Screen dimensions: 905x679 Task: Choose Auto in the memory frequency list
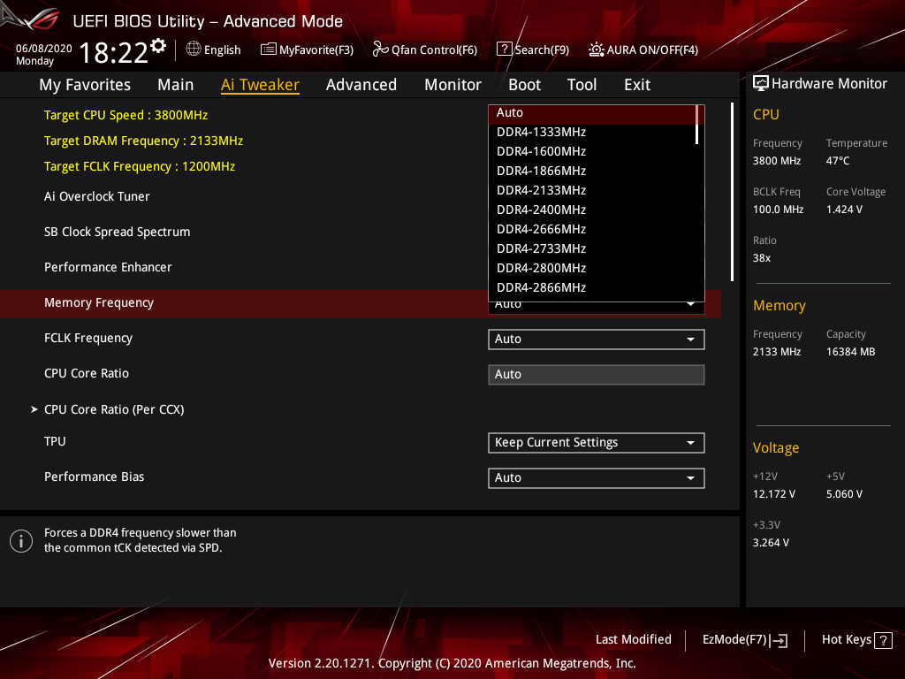pyautogui.click(x=592, y=114)
